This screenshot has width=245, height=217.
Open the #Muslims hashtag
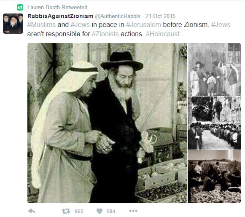(41, 25)
